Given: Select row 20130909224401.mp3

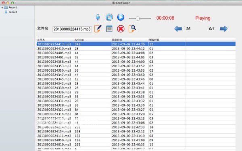Looking at the screenshot, I should pyautogui.click(x=136, y=57).
